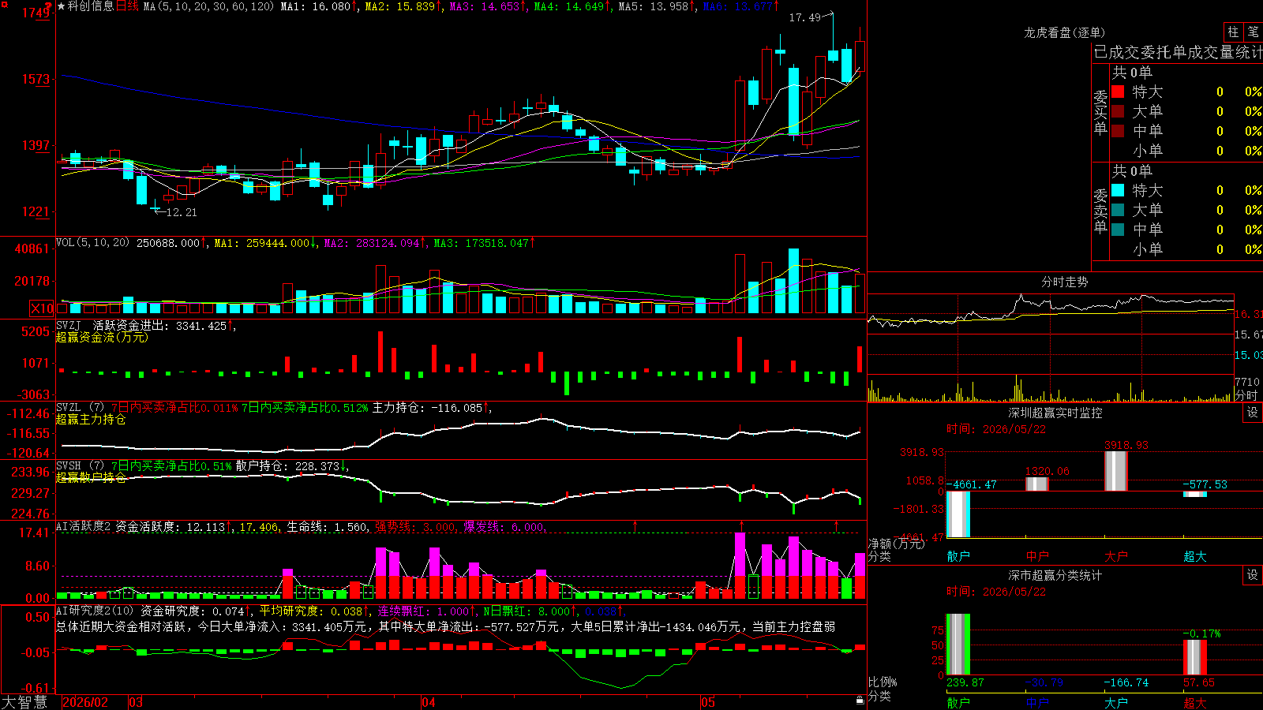Click the 大户 bar valued 3918.93

[1116, 471]
